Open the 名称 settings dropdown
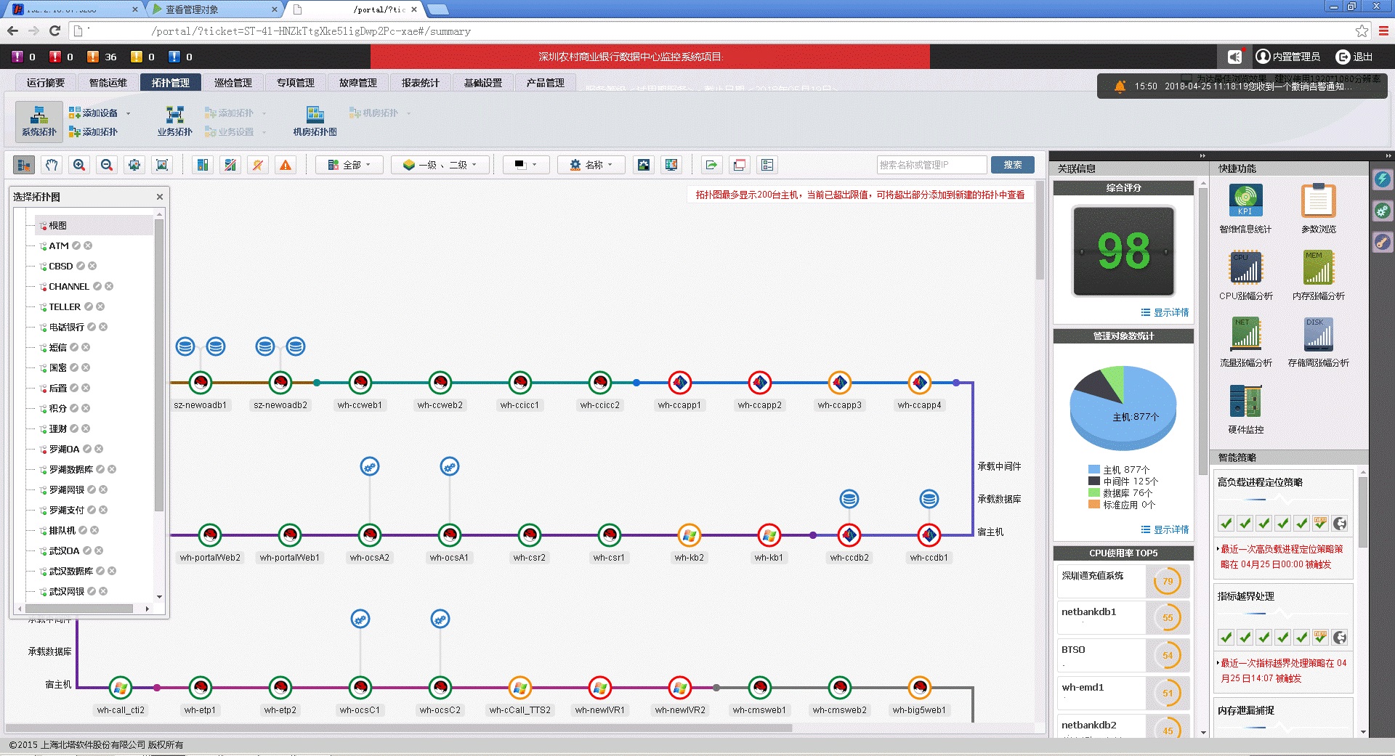 click(591, 165)
